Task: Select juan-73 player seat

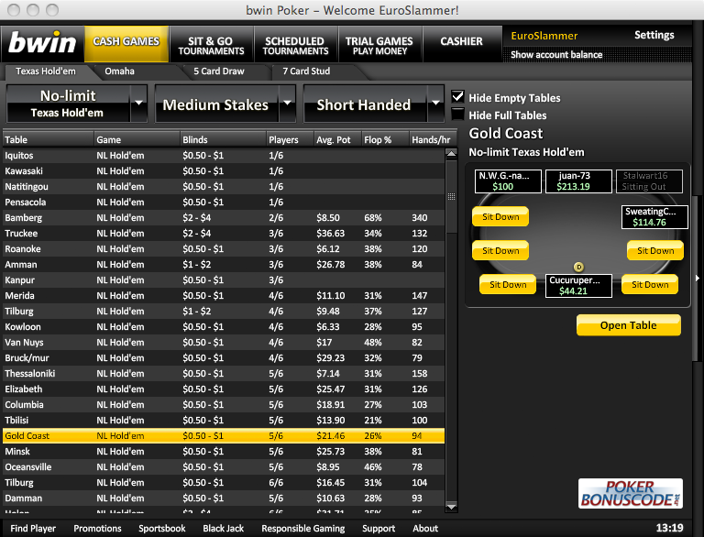Action: pyautogui.click(x=578, y=181)
